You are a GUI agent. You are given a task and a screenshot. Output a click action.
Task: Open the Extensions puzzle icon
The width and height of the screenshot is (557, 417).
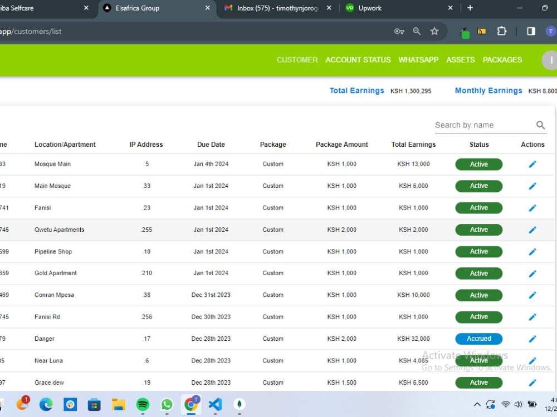pos(502,31)
